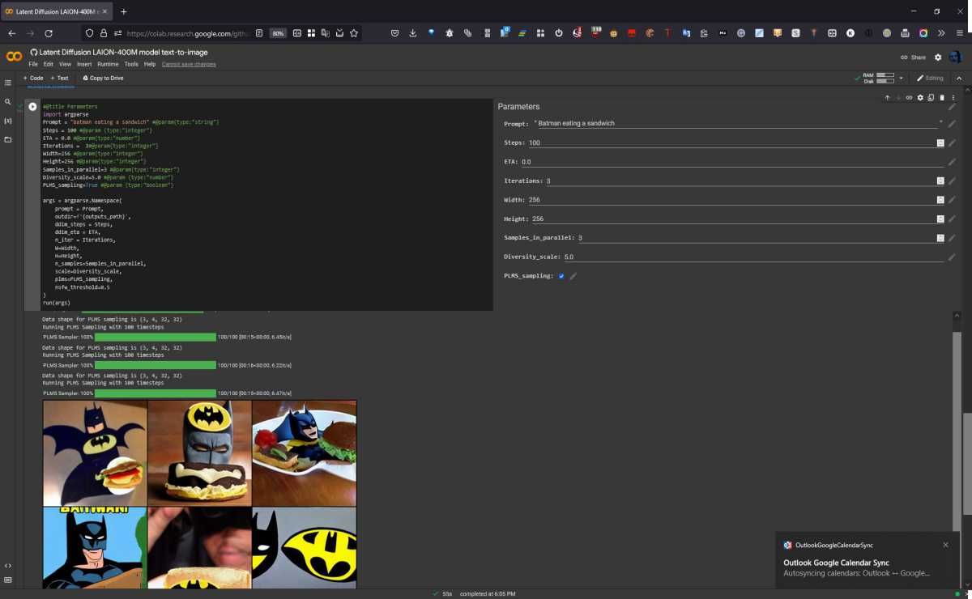Click the browser URL address bar

coord(188,33)
